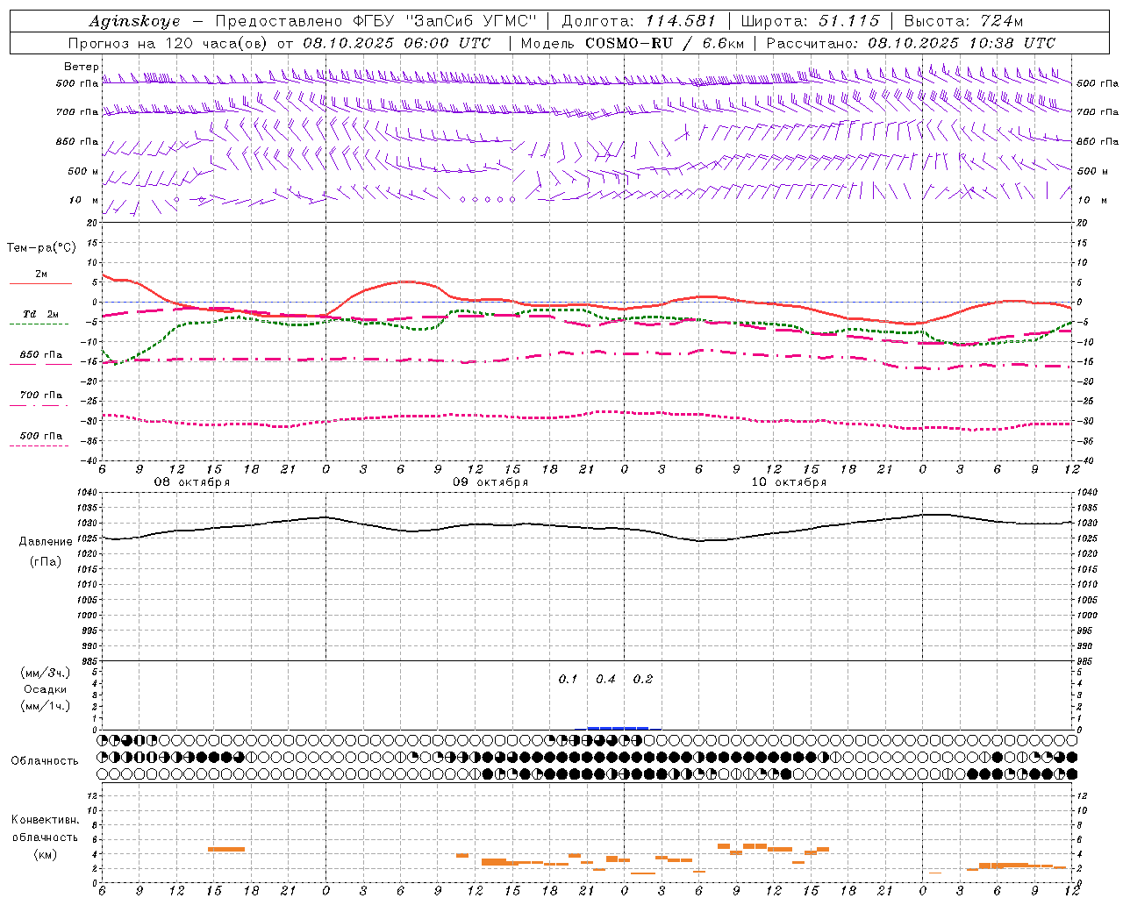Click the "Облачность" cloud cover label

pyautogui.click(x=45, y=761)
